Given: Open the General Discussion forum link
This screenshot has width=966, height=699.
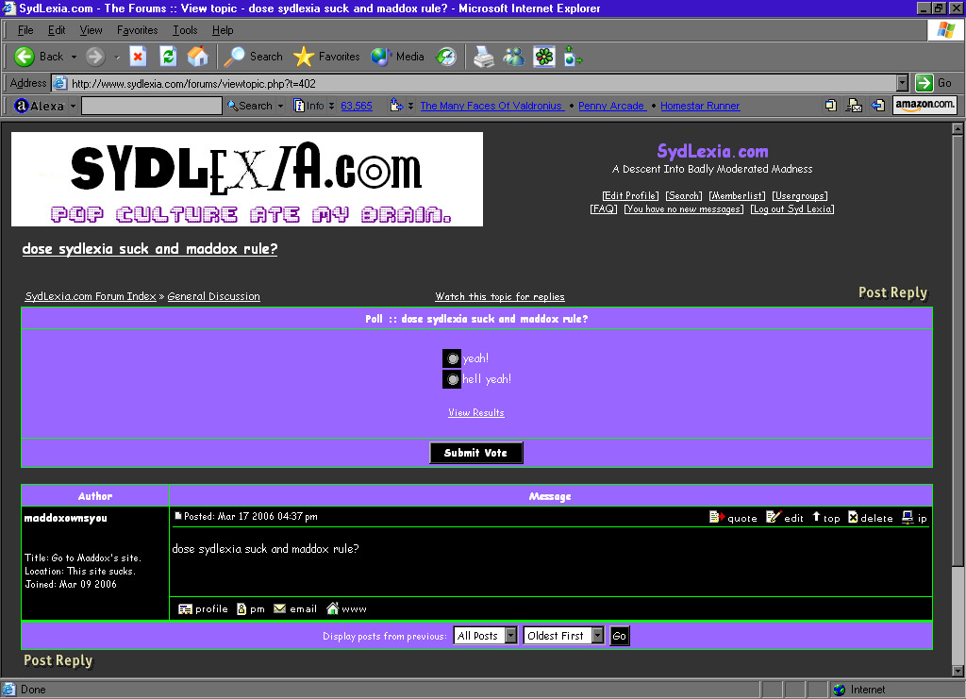Looking at the screenshot, I should pyautogui.click(x=214, y=296).
